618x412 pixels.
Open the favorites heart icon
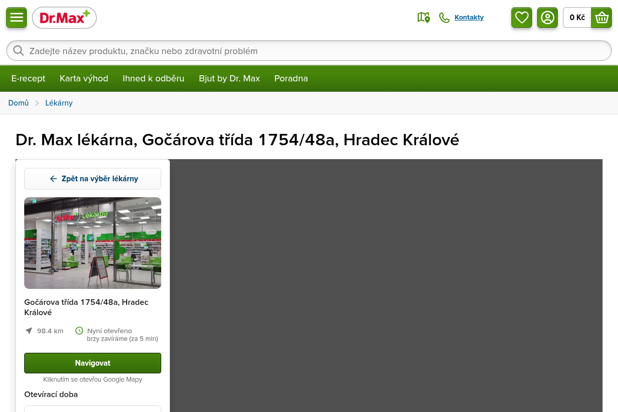522,18
